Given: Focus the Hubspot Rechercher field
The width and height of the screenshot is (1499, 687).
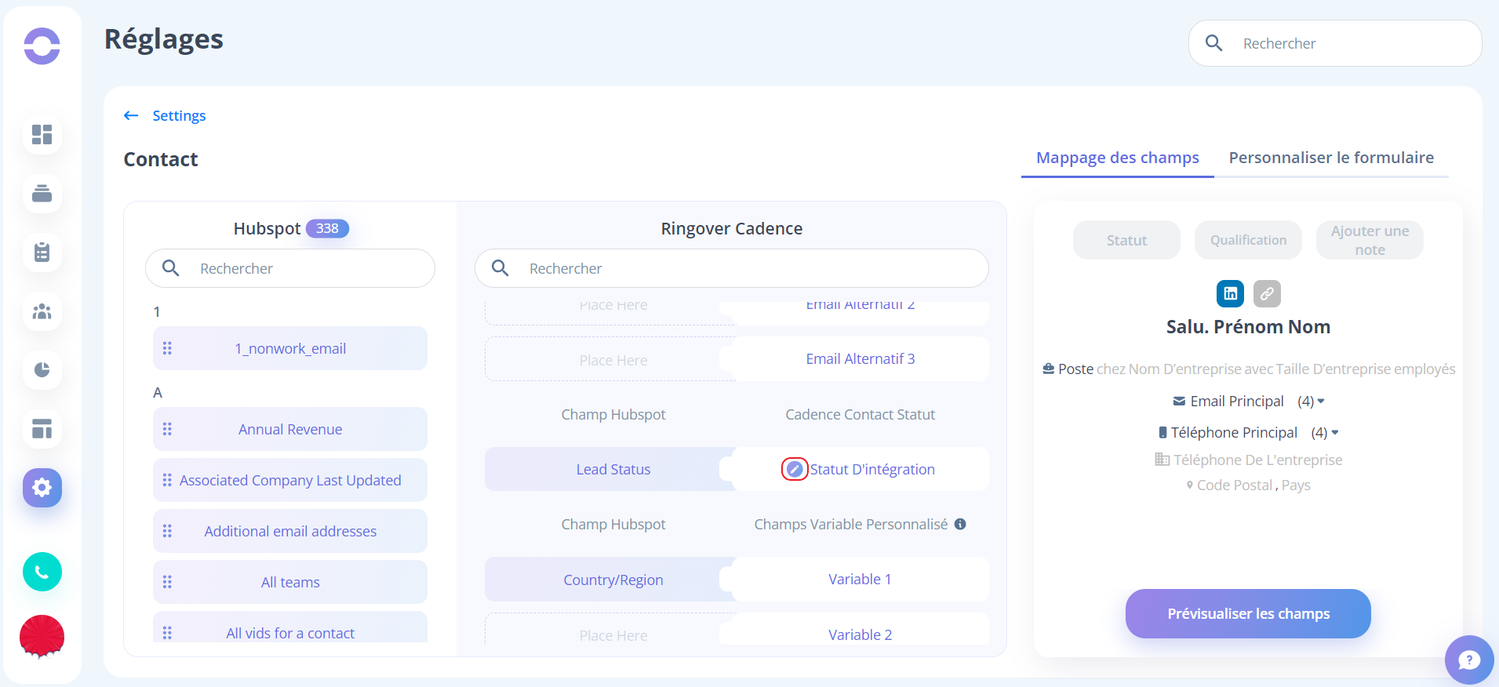Looking at the screenshot, I should click(x=290, y=268).
